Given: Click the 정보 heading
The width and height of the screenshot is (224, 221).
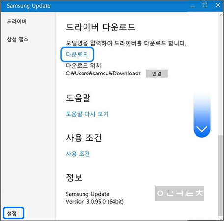Looking at the screenshot, I should tap(74, 177).
